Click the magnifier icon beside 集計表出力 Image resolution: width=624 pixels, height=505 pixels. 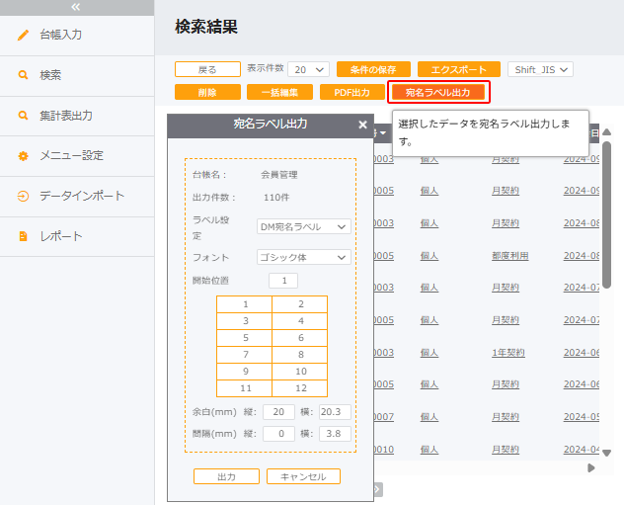pyautogui.click(x=24, y=116)
